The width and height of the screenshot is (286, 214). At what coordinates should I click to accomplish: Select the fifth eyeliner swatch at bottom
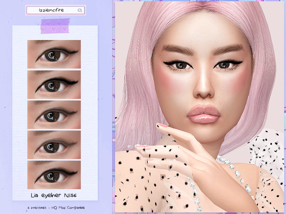pyautogui.click(x=54, y=175)
